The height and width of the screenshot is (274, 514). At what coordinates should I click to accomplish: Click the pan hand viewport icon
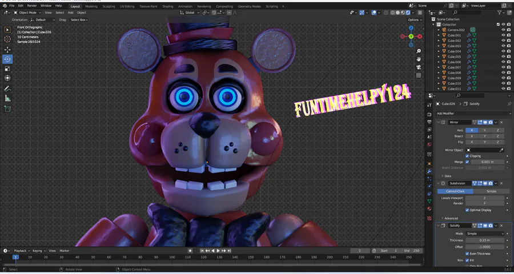(x=419, y=59)
